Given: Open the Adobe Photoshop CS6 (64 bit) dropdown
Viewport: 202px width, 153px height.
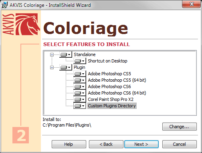Looking at the screenshot, I should 80,93.
